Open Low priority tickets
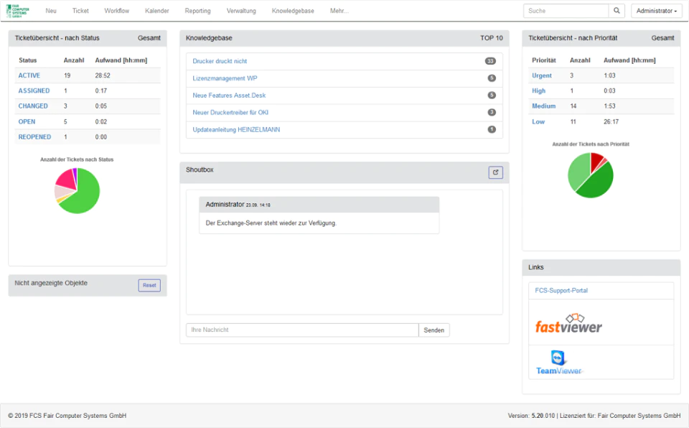This screenshot has width=689, height=428. click(x=538, y=121)
